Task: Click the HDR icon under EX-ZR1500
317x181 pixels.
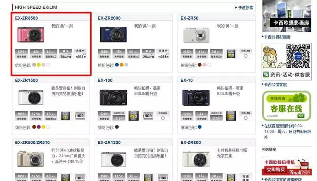Action: 80,116
